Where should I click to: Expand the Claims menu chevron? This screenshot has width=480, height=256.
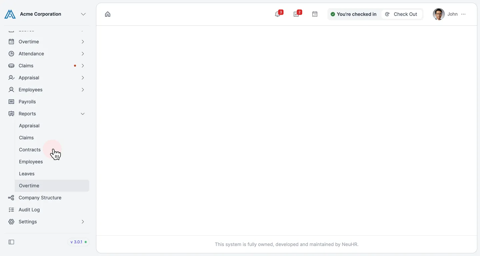[83, 66]
